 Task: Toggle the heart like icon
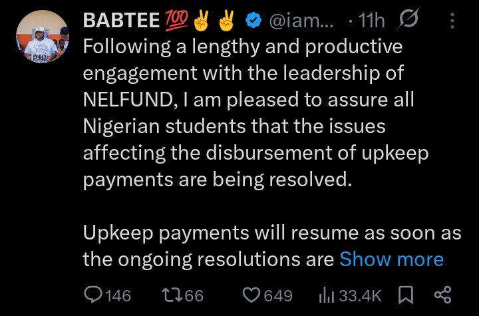pos(252,295)
